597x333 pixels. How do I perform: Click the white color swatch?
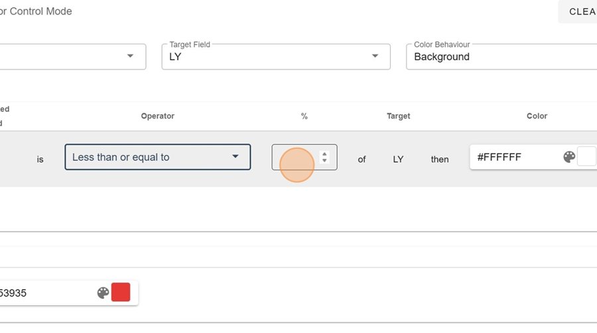click(x=587, y=157)
